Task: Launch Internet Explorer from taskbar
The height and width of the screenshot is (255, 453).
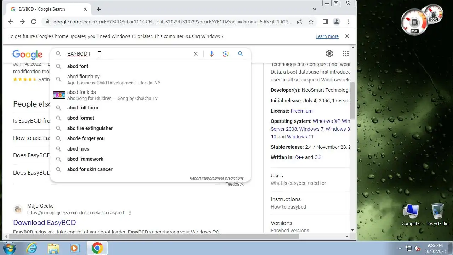Action: [x=32, y=248]
